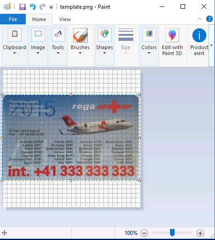The height and width of the screenshot is (240, 215).
Task: Click the Image selection rectangle icon
Action: [x=38, y=34]
